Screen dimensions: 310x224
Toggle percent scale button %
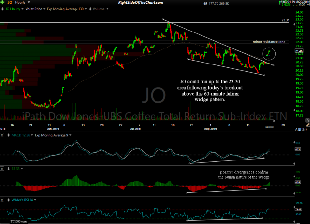click(x=303, y=129)
